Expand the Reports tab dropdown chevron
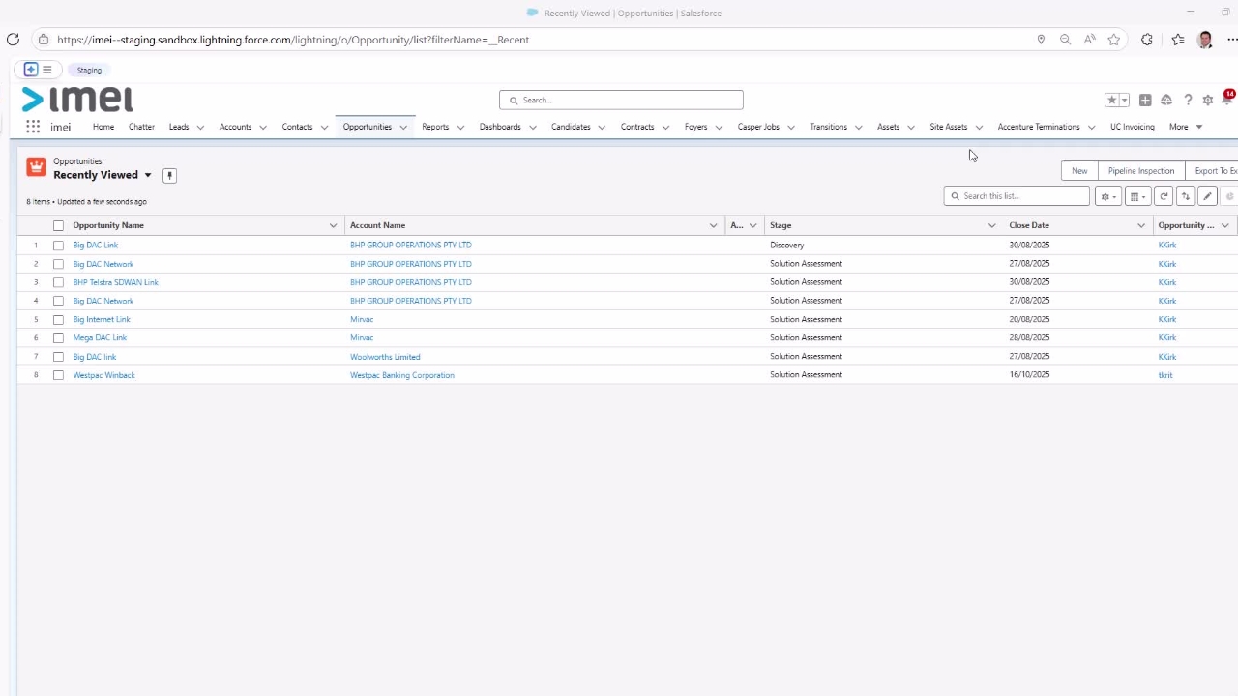Screen dimensions: 1238x696 (x=460, y=127)
